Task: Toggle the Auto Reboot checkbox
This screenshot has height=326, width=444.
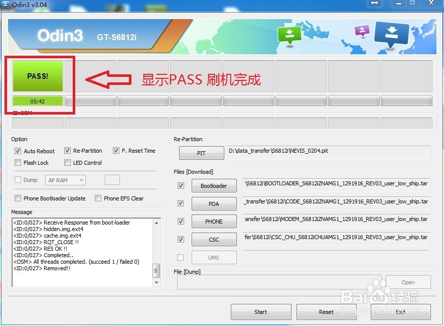Action: click(x=18, y=151)
